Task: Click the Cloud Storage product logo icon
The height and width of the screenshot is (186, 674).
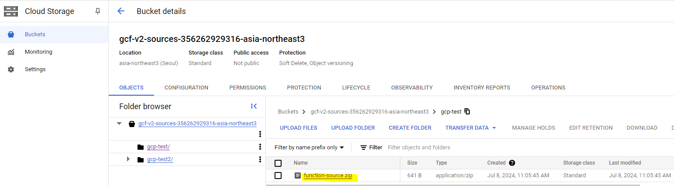Action: [11, 11]
